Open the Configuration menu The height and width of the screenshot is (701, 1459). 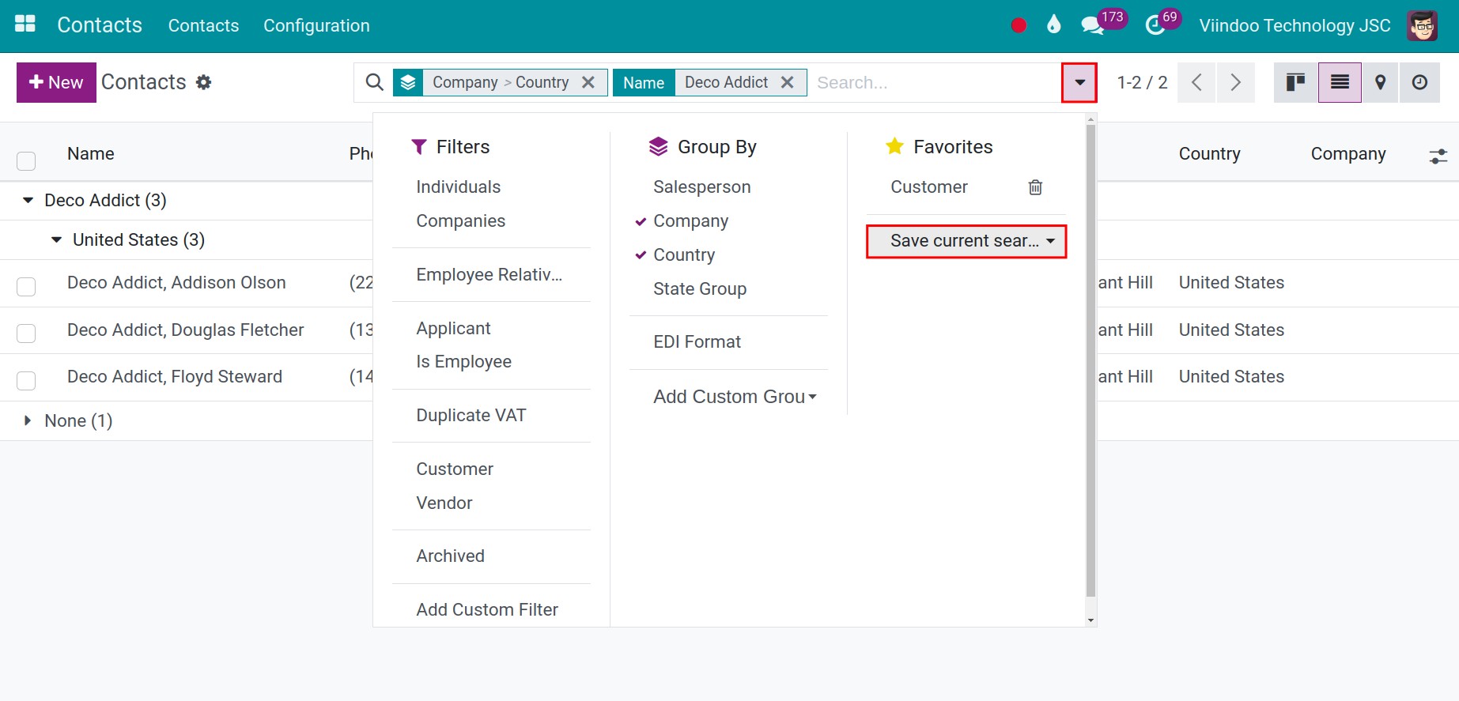pyautogui.click(x=316, y=25)
